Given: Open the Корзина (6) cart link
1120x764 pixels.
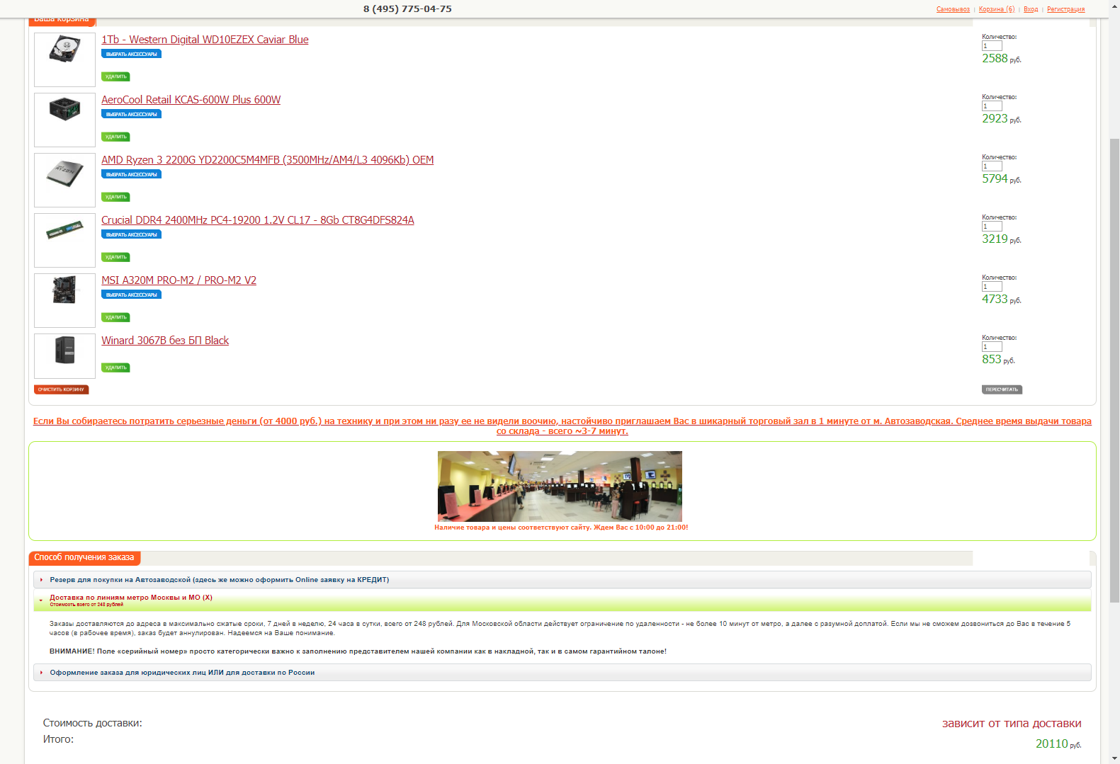Looking at the screenshot, I should [997, 9].
